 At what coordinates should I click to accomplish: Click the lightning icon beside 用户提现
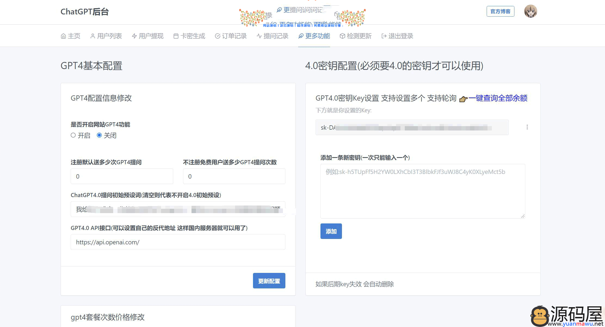[x=134, y=36]
